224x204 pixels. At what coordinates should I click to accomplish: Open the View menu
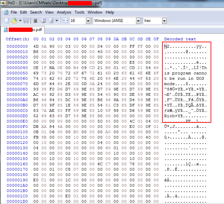click(49, 12)
